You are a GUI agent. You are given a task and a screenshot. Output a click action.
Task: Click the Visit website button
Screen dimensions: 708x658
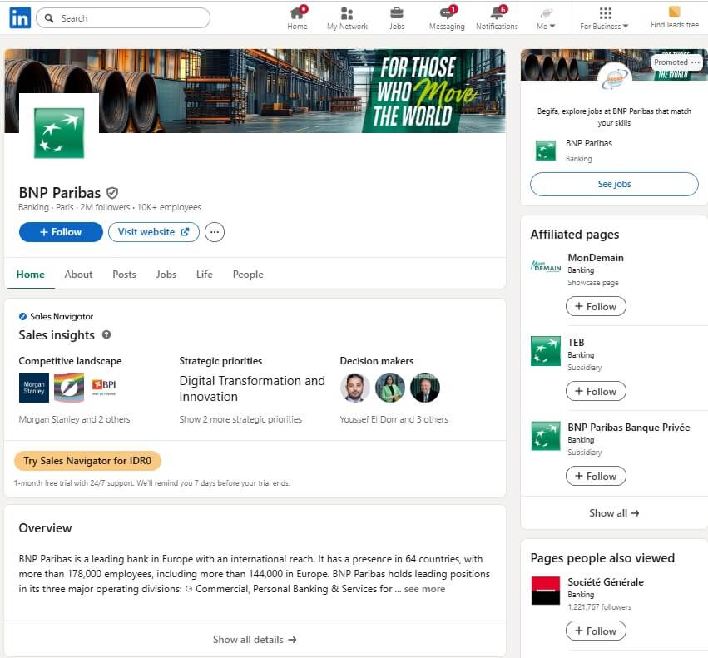154,232
